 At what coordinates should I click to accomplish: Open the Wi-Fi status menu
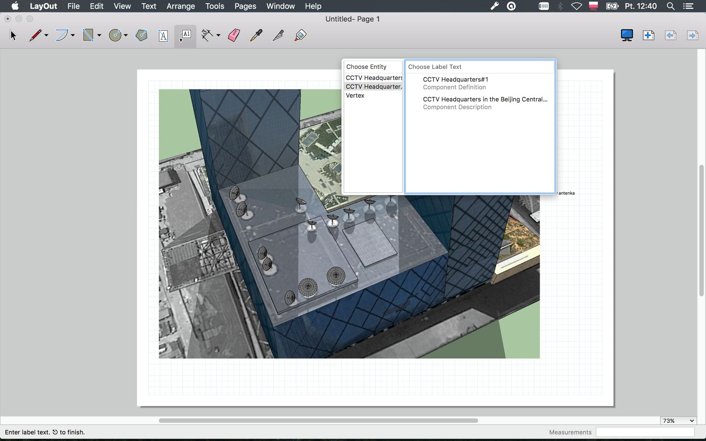pyautogui.click(x=576, y=6)
